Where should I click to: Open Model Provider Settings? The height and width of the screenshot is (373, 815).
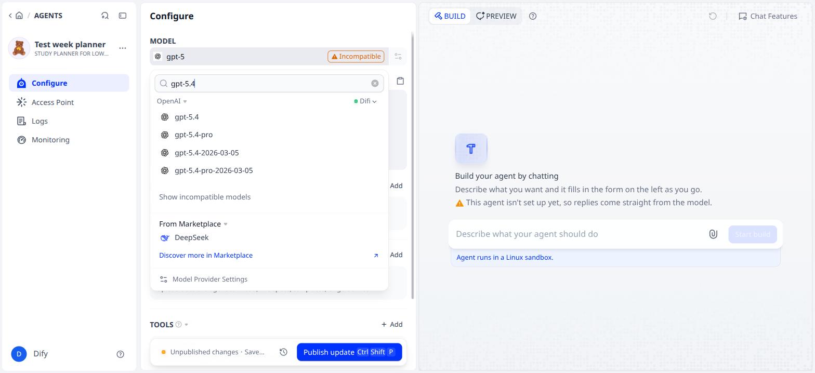click(x=203, y=279)
